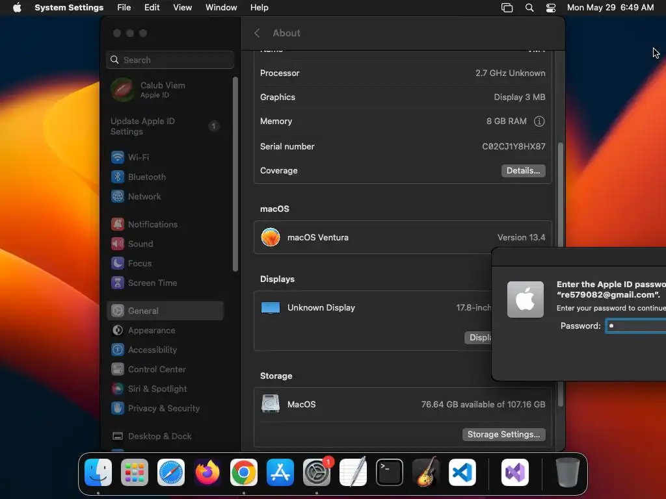Click the 2.7 GHz Unknown processor value
Image resolution: width=666 pixels, height=499 pixels.
coord(510,73)
